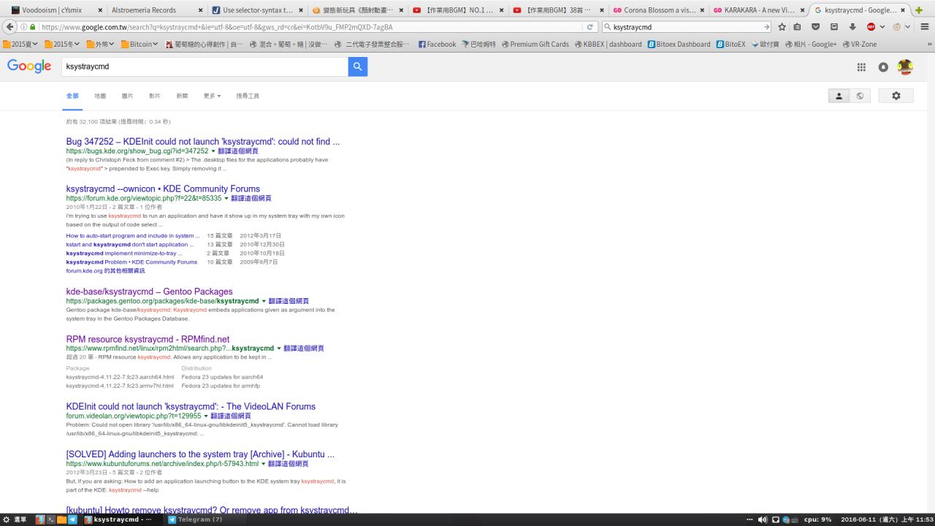Expand options arrow for forum.videolan.org result
935x526 pixels.
[x=206, y=416]
